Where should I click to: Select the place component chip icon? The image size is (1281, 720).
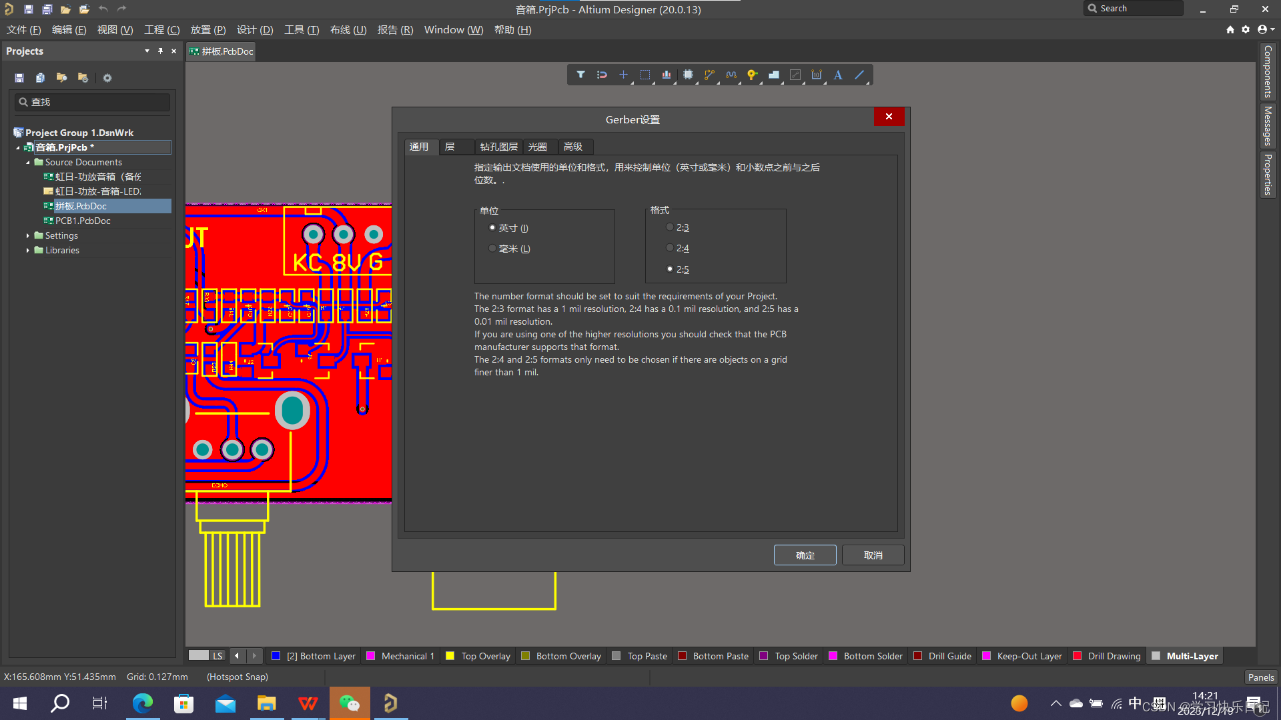(x=688, y=75)
